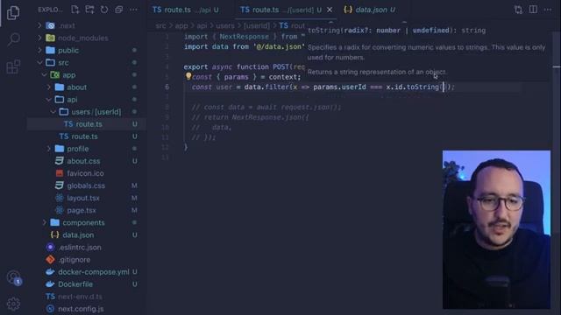Open the Search view in activity bar
This screenshot has height=315, width=561.
13,38
